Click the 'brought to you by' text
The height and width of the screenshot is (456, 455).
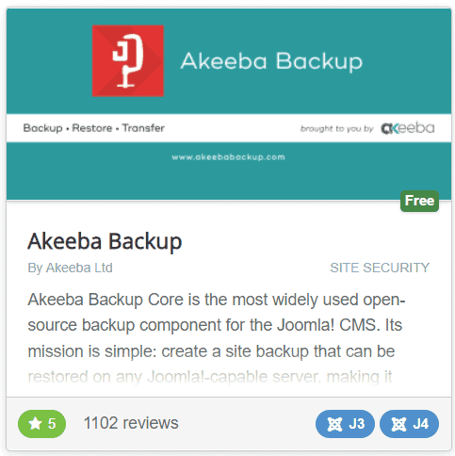pos(336,129)
